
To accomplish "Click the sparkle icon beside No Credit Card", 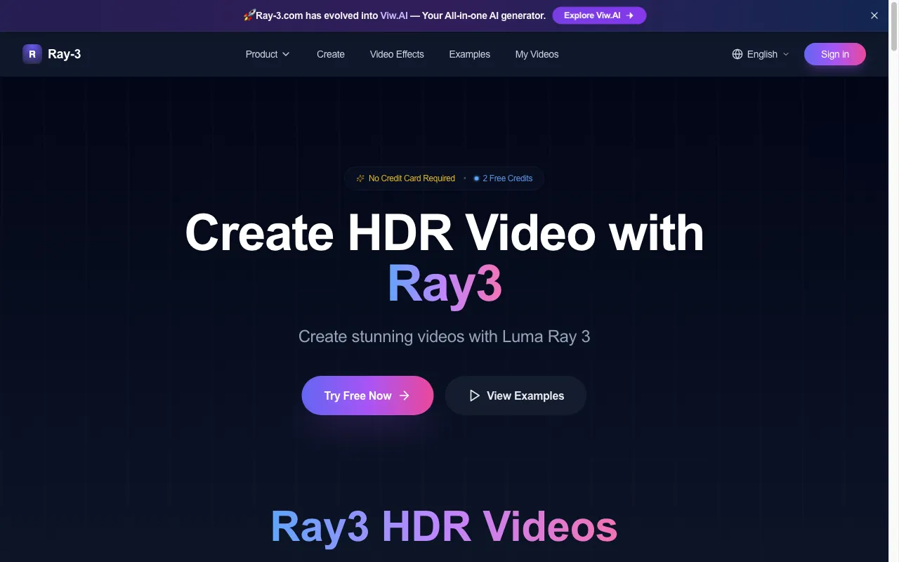I will [x=360, y=178].
